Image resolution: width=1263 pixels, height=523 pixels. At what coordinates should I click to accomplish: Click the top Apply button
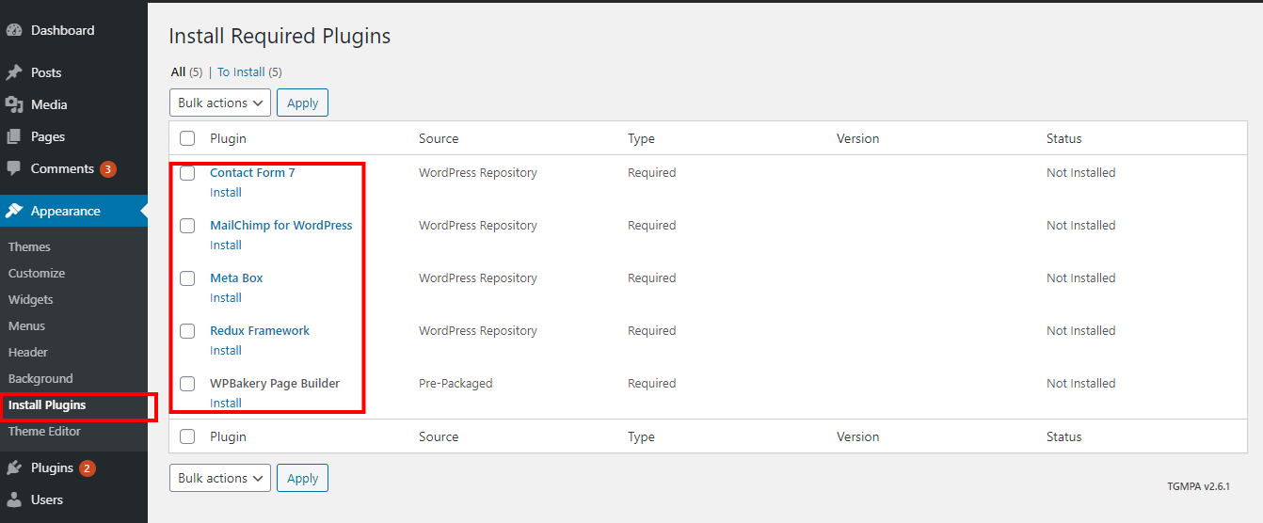point(302,103)
